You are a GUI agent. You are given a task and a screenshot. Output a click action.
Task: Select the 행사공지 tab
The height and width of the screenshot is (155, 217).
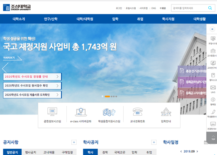point(31,152)
